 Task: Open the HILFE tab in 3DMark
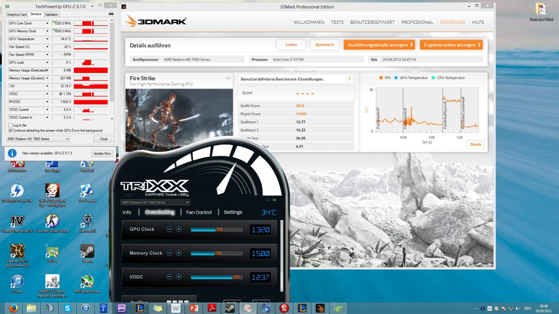(x=478, y=22)
